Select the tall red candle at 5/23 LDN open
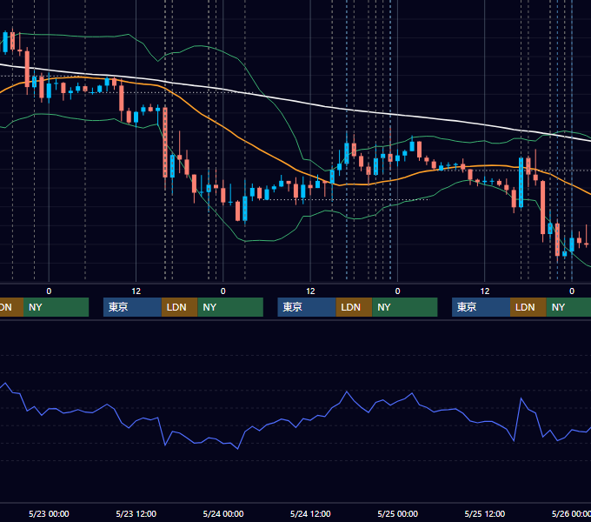The image size is (591, 522). [x=165, y=143]
